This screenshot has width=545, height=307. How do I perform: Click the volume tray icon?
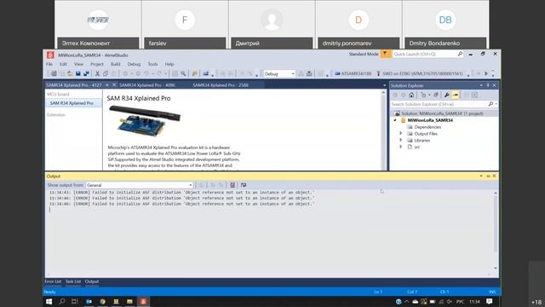450,301
